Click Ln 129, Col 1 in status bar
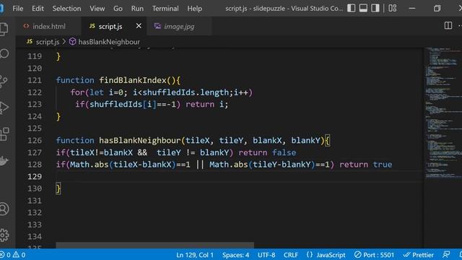 pyautogui.click(x=195, y=255)
